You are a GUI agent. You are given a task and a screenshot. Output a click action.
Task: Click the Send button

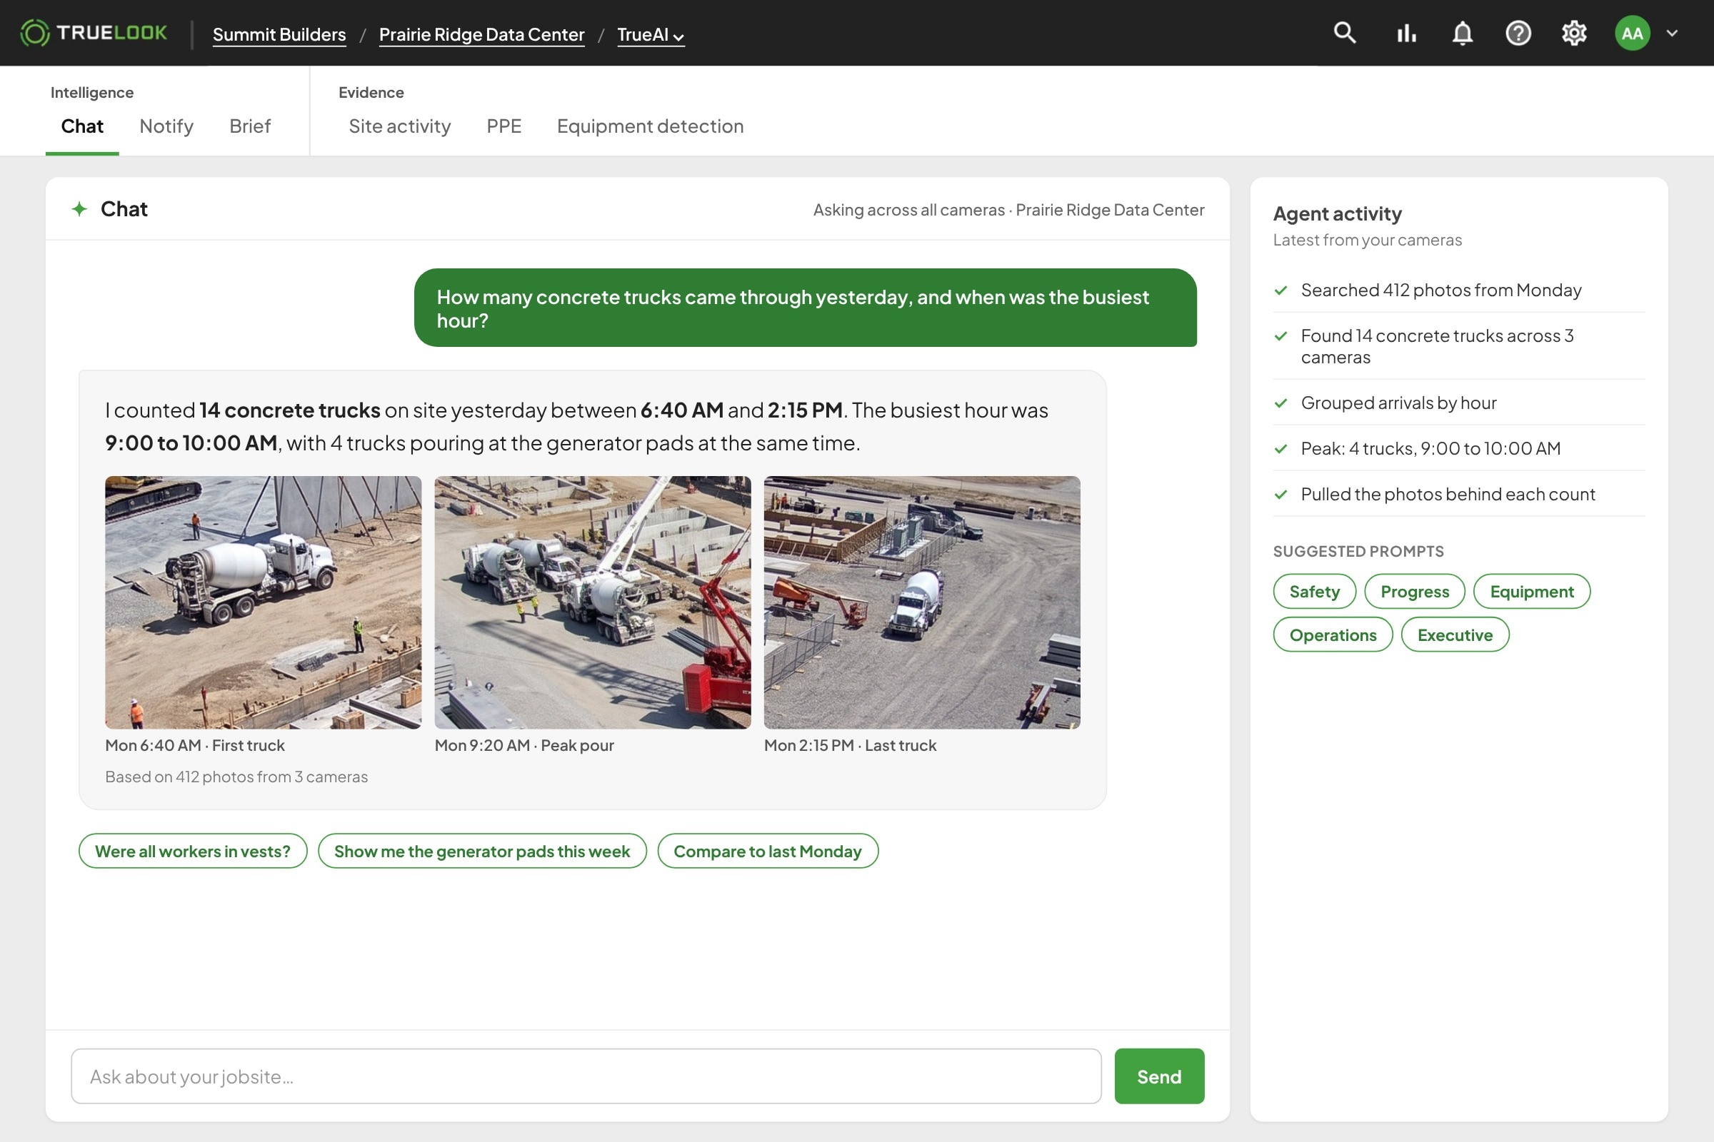pos(1158,1076)
